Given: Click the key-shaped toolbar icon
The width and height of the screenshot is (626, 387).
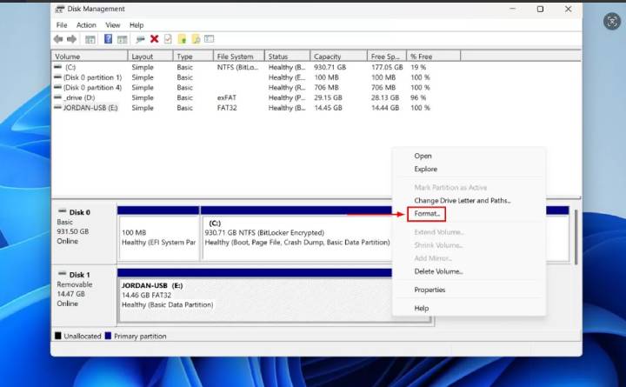Looking at the screenshot, I should coord(140,39).
